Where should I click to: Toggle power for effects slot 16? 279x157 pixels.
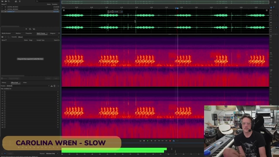click(x=5, y=127)
